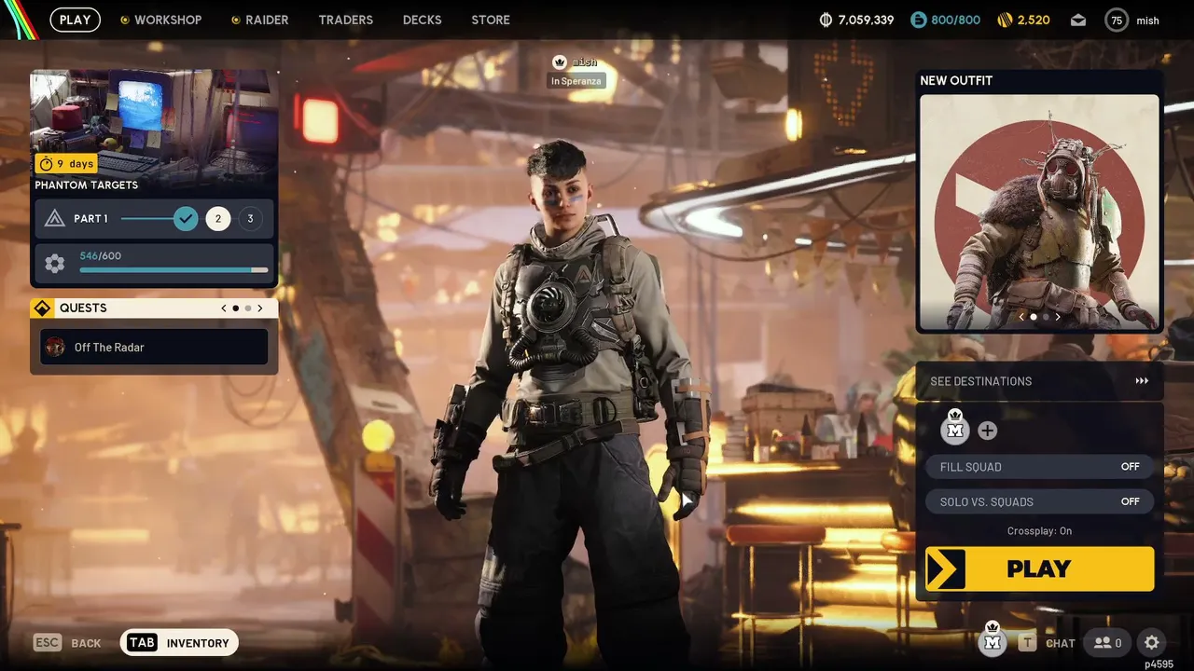
Task: Select step 2 of Phantom Targets
Action: tap(218, 219)
